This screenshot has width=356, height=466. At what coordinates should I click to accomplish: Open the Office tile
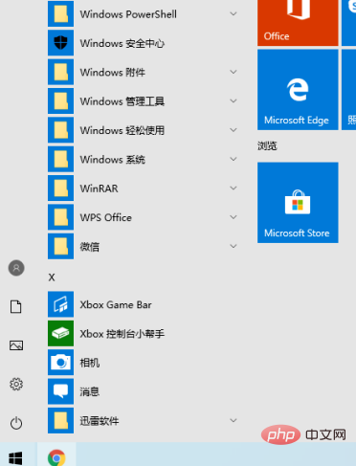[298, 23]
